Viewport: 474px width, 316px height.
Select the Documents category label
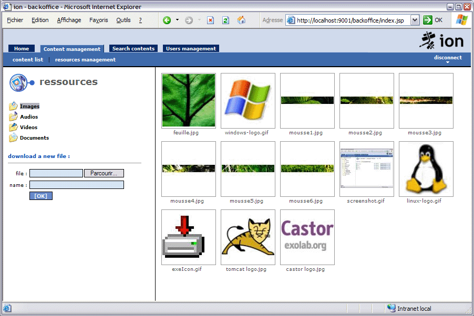(35, 138)
